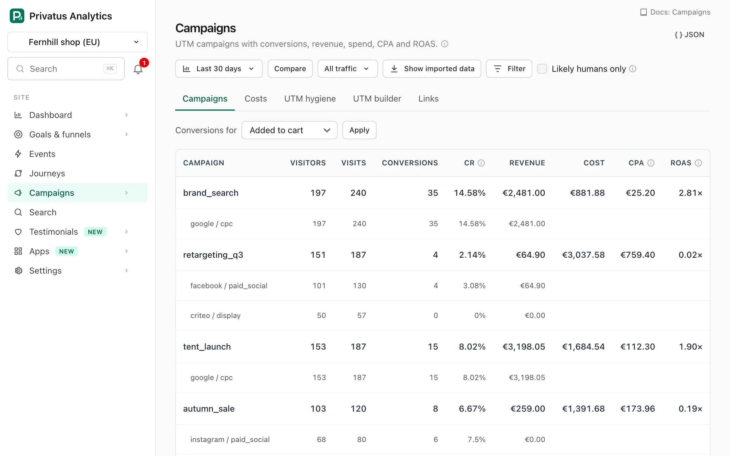Expand the Settings submenu chevron
The height and width of the screenshot is (456, 730).
[x=127, y=271]
